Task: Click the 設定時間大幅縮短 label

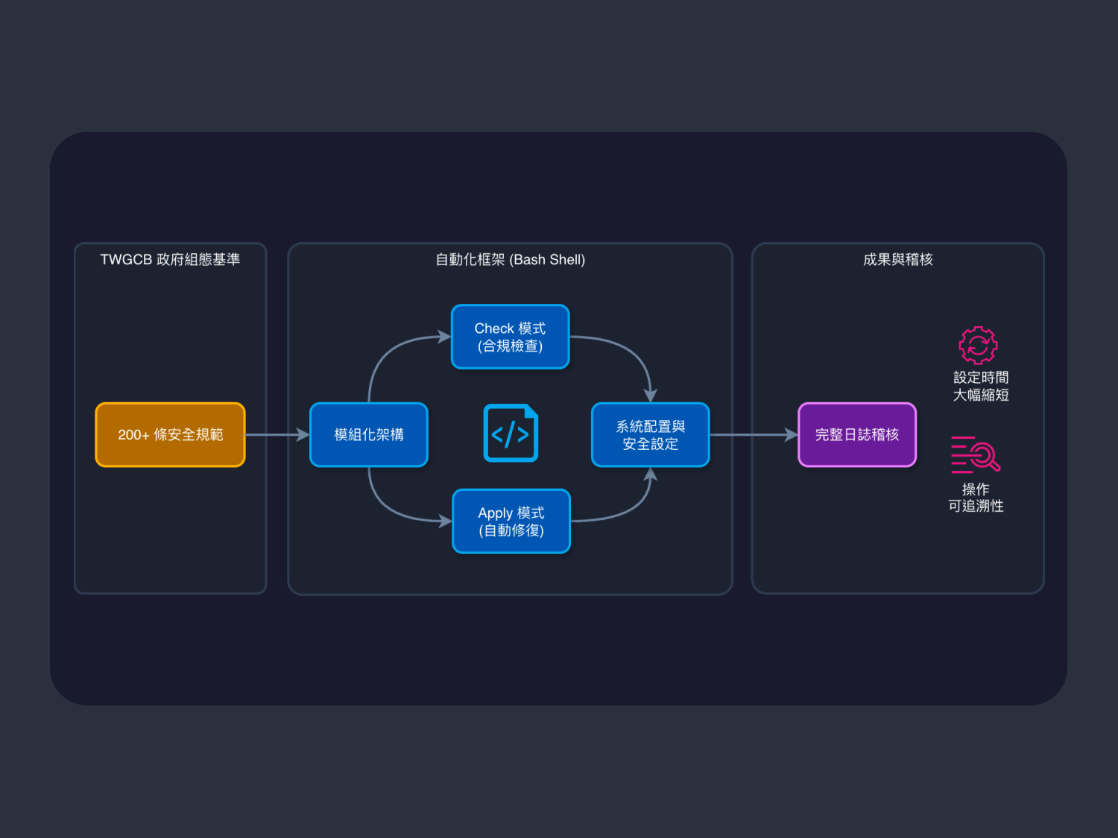Action: [981, 386]
